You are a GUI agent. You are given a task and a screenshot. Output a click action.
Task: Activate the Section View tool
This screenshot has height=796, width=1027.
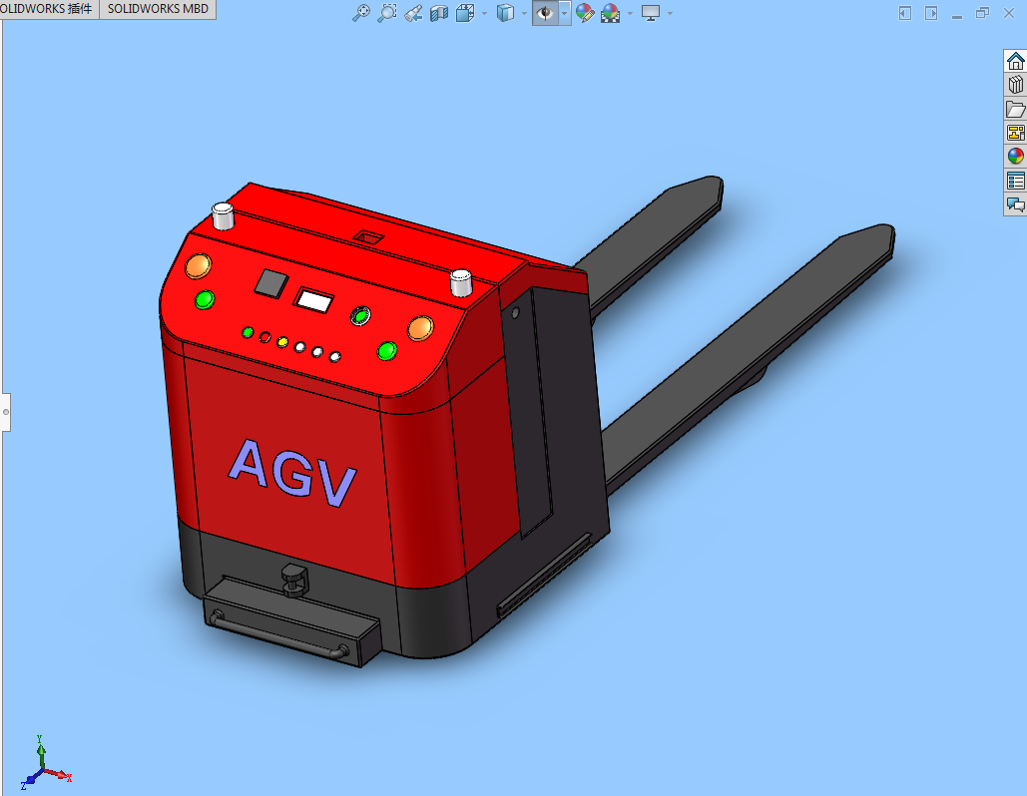click(x=438, y=13)
